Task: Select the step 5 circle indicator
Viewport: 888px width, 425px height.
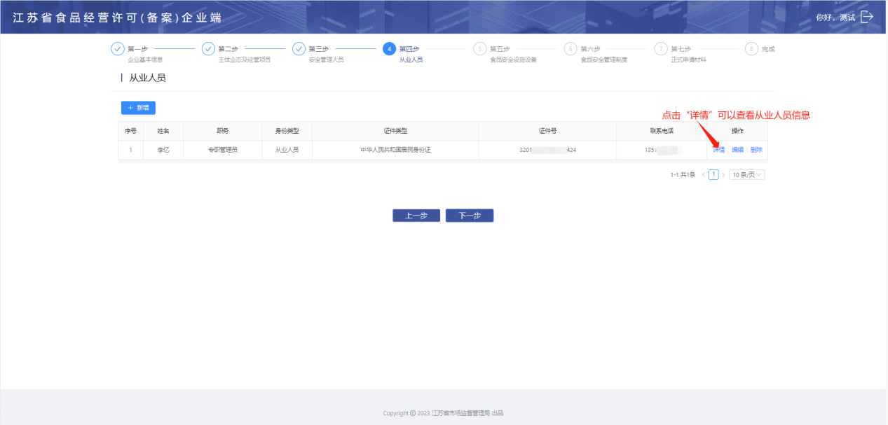Action: click(479, 49)
